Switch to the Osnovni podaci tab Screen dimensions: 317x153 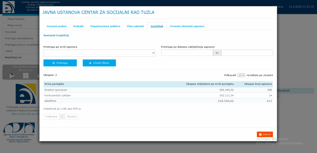(x=56, y=26)
